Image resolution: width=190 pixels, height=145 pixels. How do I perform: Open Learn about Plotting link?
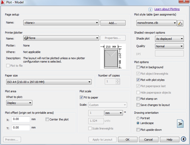(x=167, y=9)
